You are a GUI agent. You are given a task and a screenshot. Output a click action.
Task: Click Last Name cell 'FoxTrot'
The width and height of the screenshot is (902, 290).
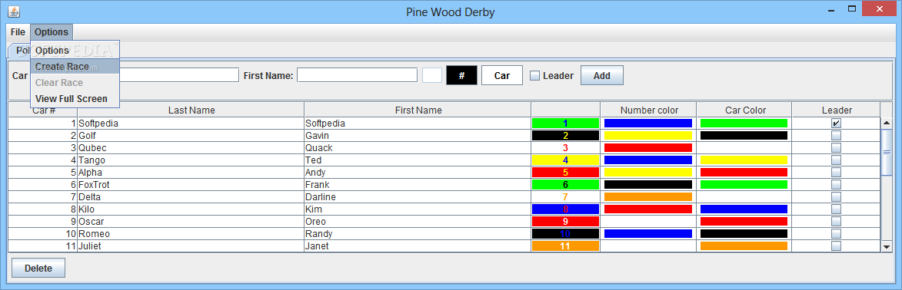tap(191, 184)
